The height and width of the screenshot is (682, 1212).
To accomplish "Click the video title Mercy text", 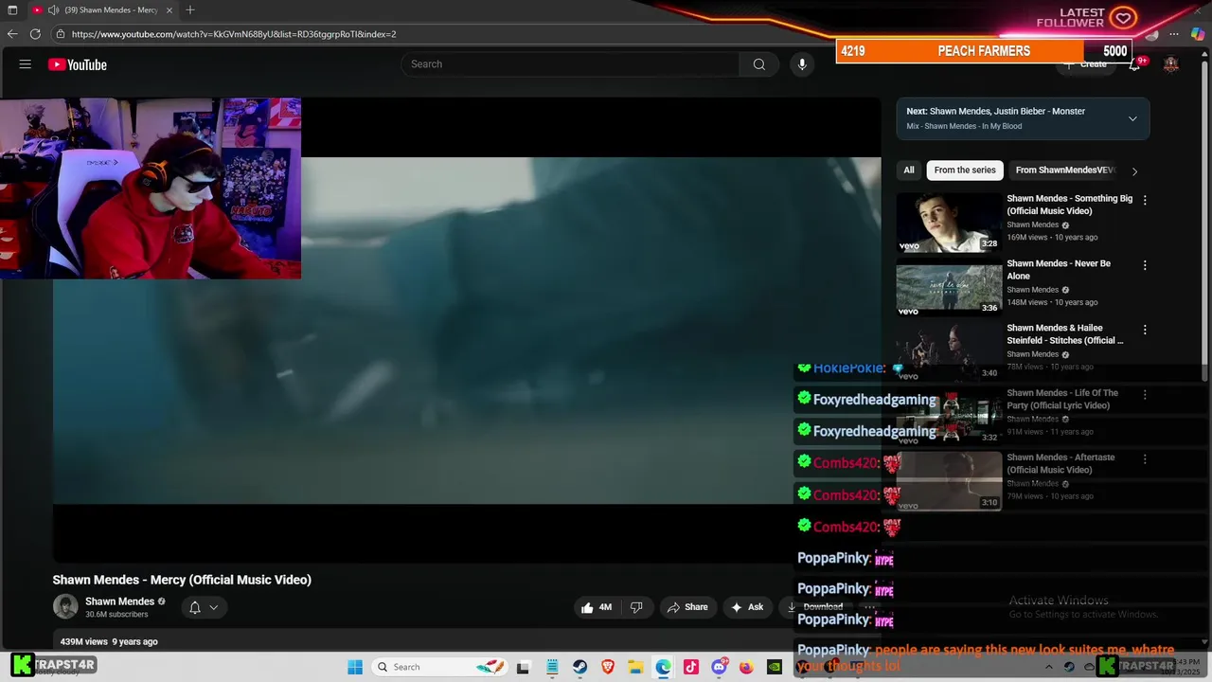I will click(x=182, y=580).
